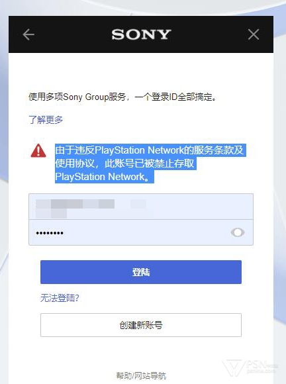Click the highlighted line 使用协议，此账号已被禁止存取

point(125,164)
